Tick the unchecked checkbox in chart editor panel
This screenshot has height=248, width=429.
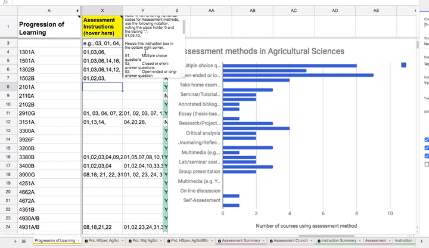click(427, 164)
